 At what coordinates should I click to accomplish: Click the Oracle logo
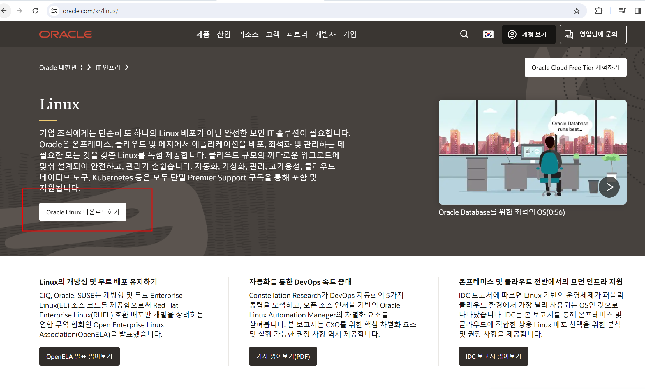66,34
